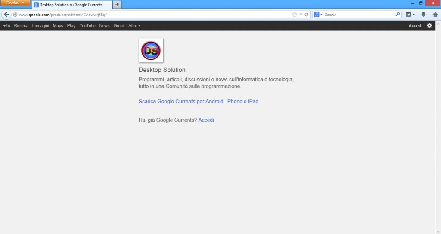Click the Desktop Solution DS logo thumbnail

click(151, 51)
